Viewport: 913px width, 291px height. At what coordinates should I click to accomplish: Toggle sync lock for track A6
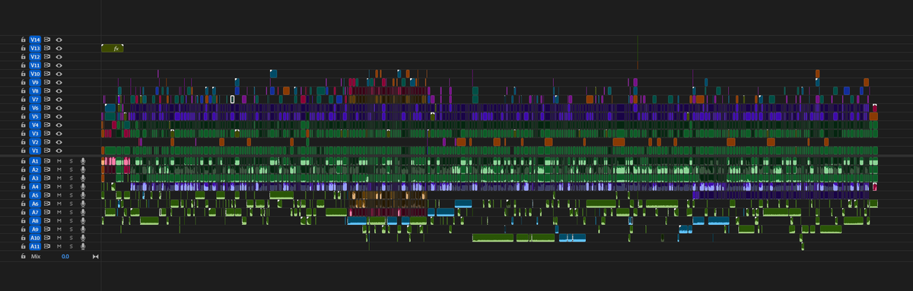(x=47, y=204)
